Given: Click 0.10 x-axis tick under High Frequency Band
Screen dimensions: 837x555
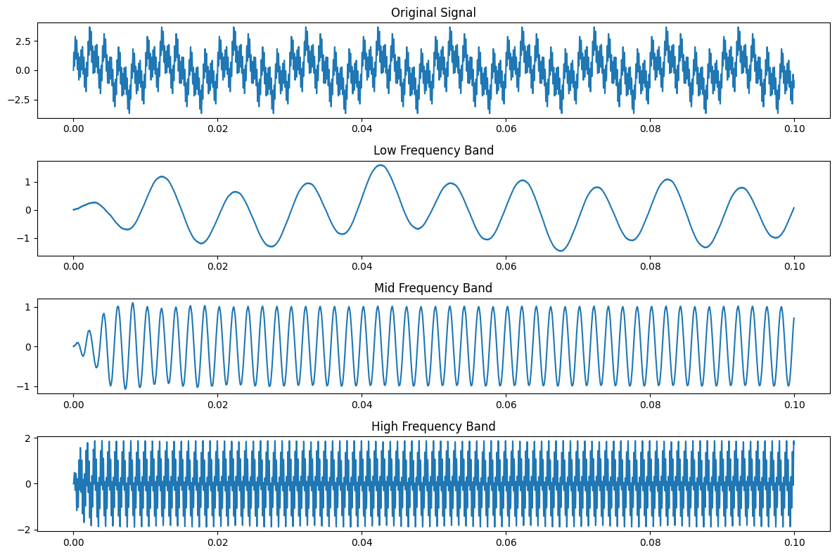Looking at the screenshot, I should click(x=794, y=544).
